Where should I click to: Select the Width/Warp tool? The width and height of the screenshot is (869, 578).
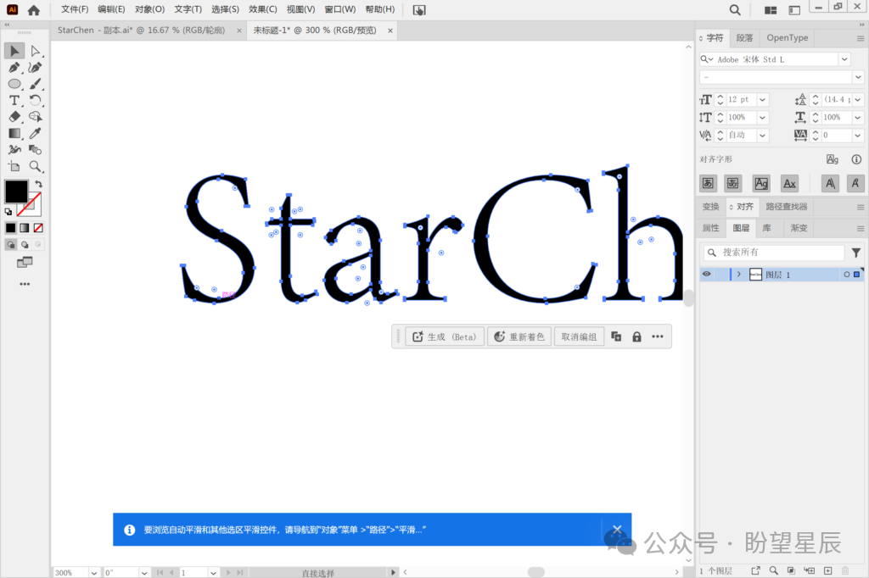click(14, 149)
